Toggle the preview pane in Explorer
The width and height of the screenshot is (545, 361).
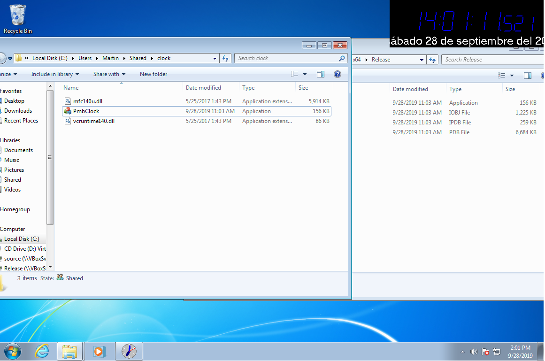(321, 74)
